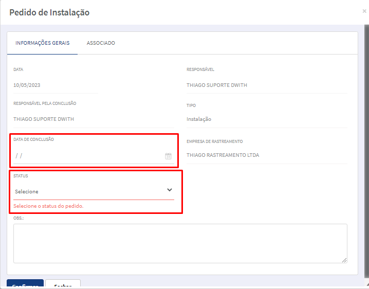
Task: Click THIAGO RASTREAMENTO LTDA company value
Action: click(x=223, y=155)
